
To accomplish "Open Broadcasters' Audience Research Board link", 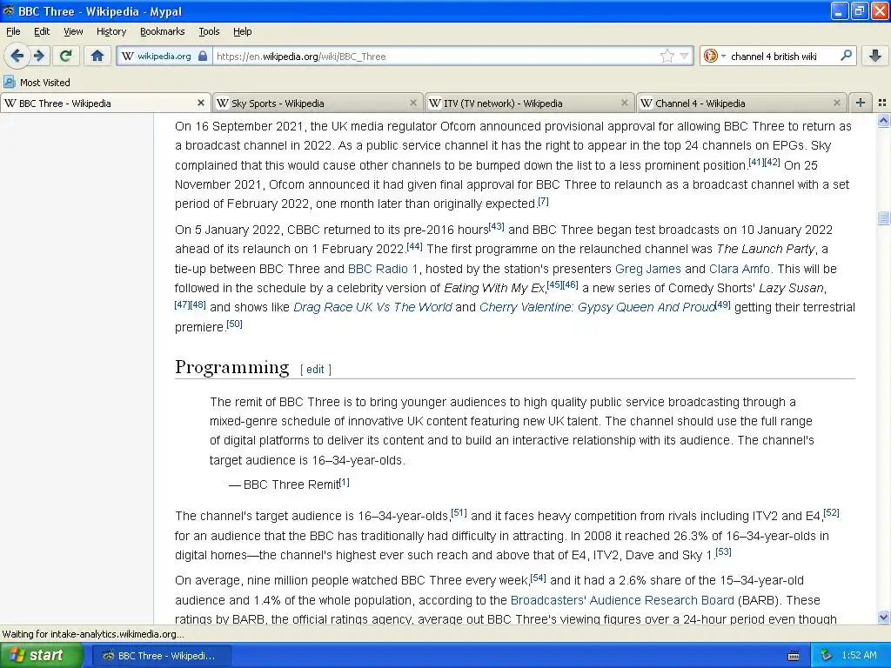I will coord(622,600).
